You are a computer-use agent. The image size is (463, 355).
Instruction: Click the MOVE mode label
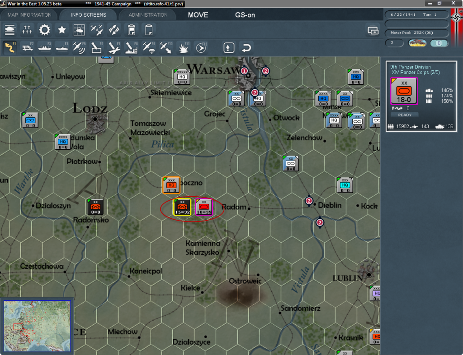coord(198,15)
